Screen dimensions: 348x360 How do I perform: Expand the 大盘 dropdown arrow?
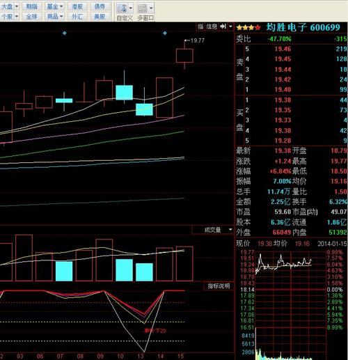pyautogui.click(x=17, y=6)
